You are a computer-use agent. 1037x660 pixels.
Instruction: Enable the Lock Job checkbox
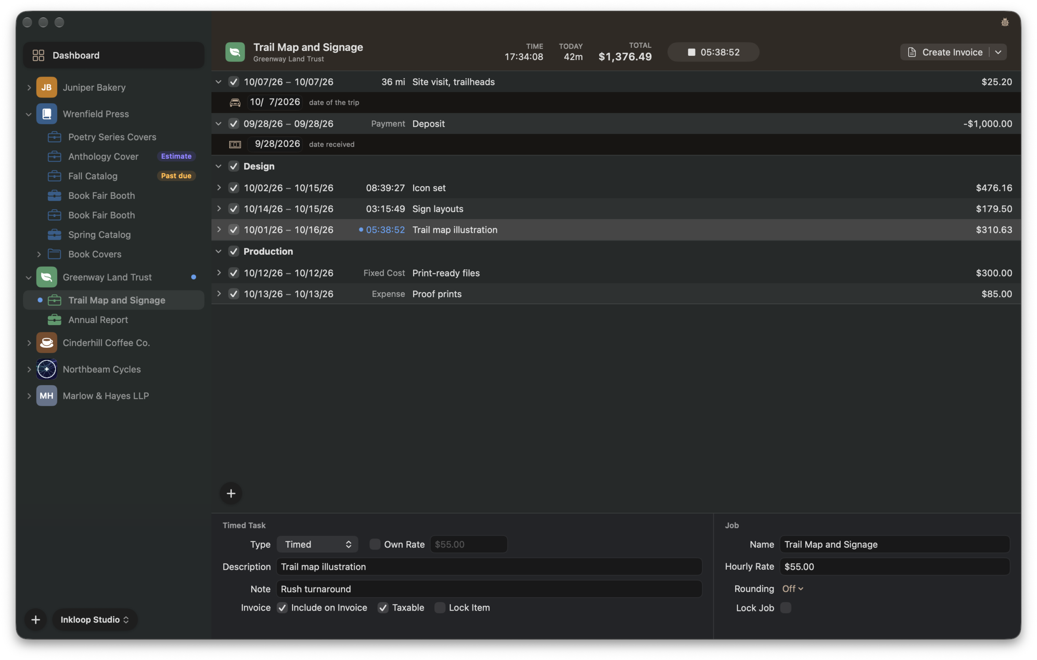coord(785,607)
